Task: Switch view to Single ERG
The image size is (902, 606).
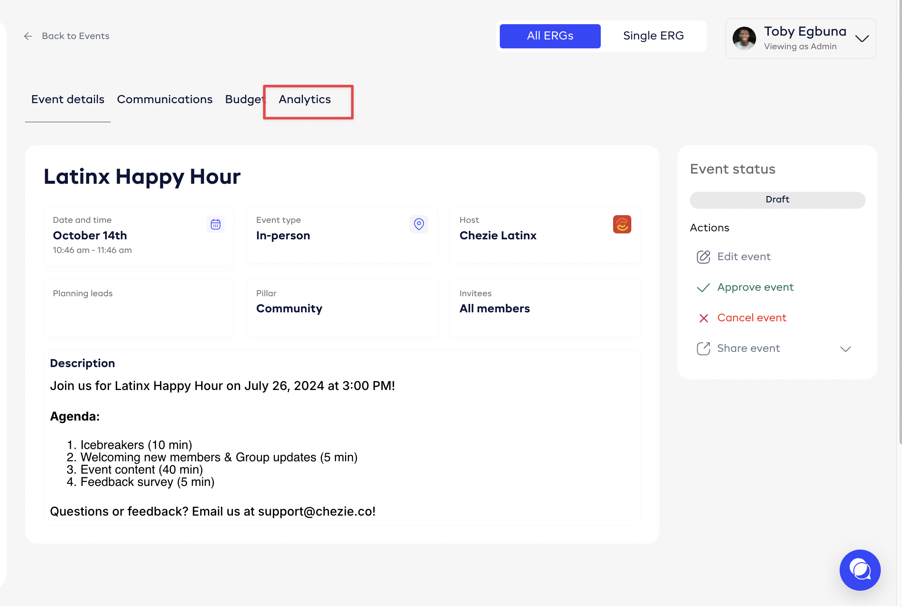Action: (653, 36)
